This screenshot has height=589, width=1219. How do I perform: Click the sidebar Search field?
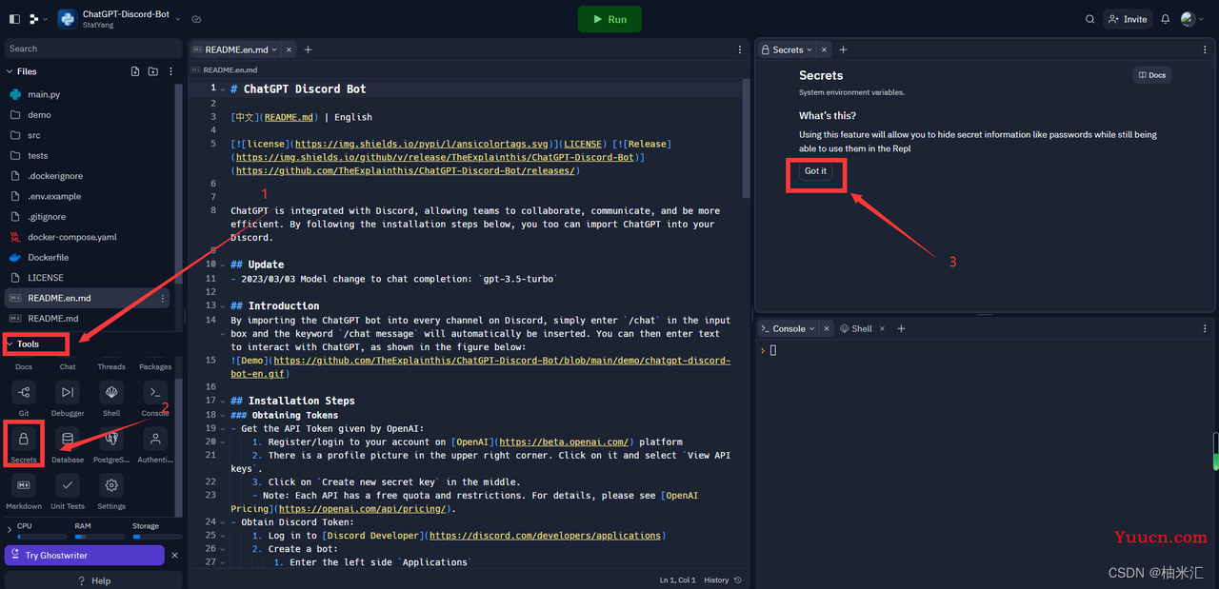coord(91,49)
